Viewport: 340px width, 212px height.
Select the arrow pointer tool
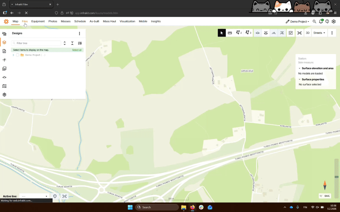222,33
